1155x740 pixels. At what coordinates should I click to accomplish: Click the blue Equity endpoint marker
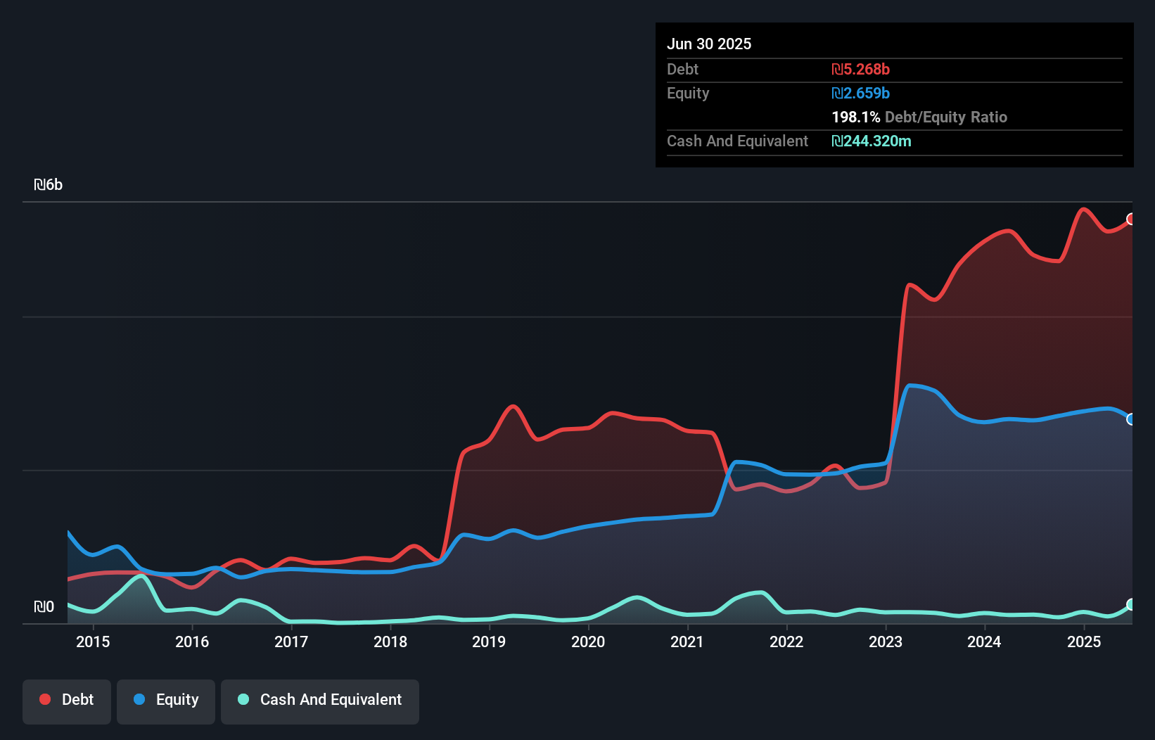1131,419
